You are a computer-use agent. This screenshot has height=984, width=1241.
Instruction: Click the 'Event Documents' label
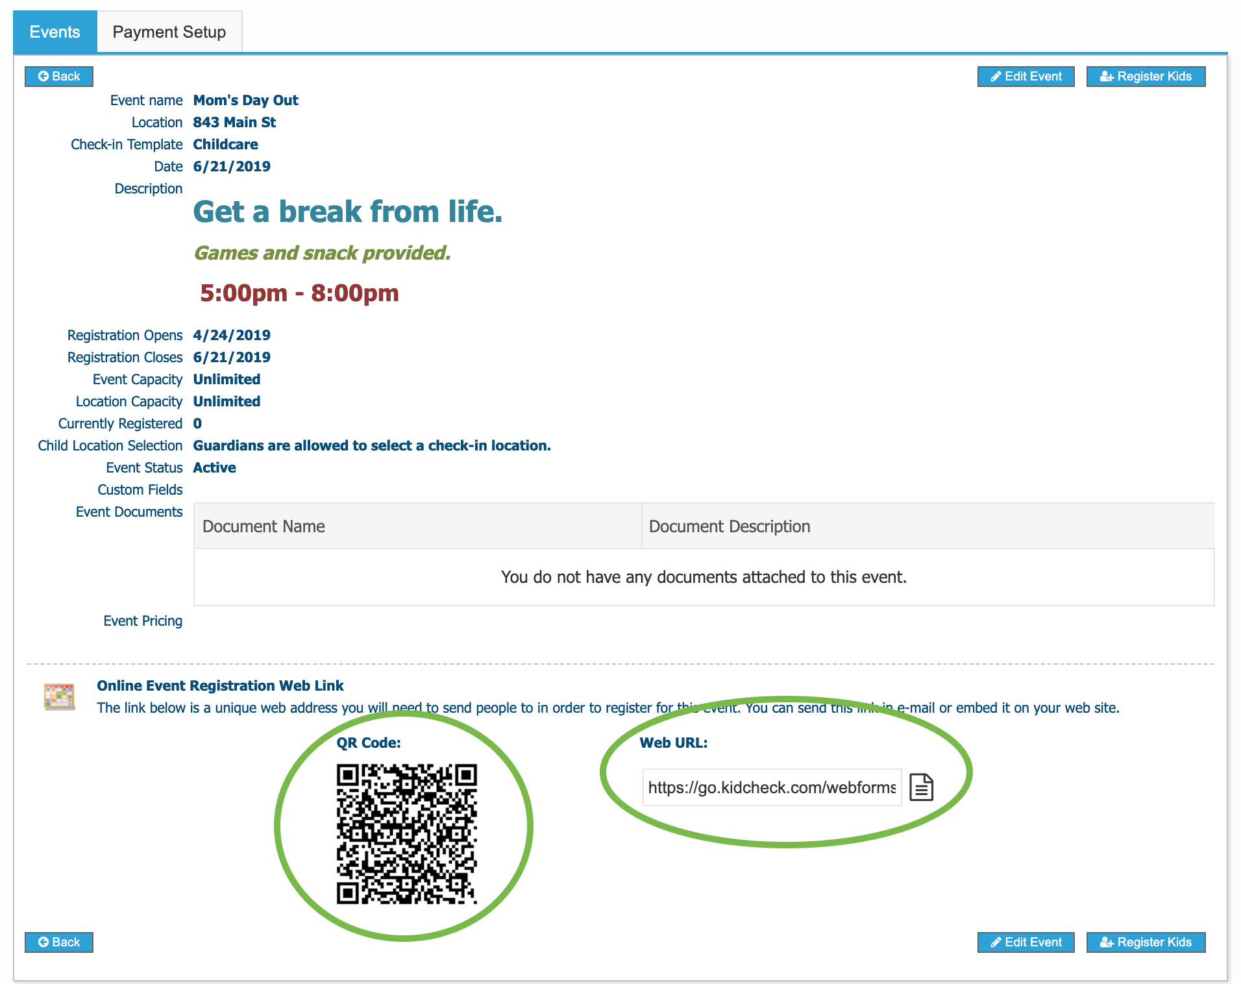[x=129, y=512]
